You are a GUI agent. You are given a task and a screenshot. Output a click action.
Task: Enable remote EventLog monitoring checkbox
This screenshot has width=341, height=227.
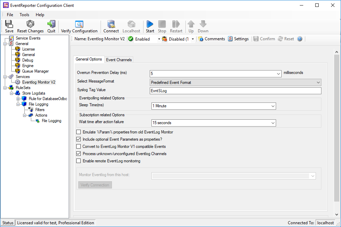point(79,161)
